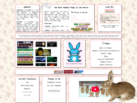Click the visitor hit counter

coord(54,91)
